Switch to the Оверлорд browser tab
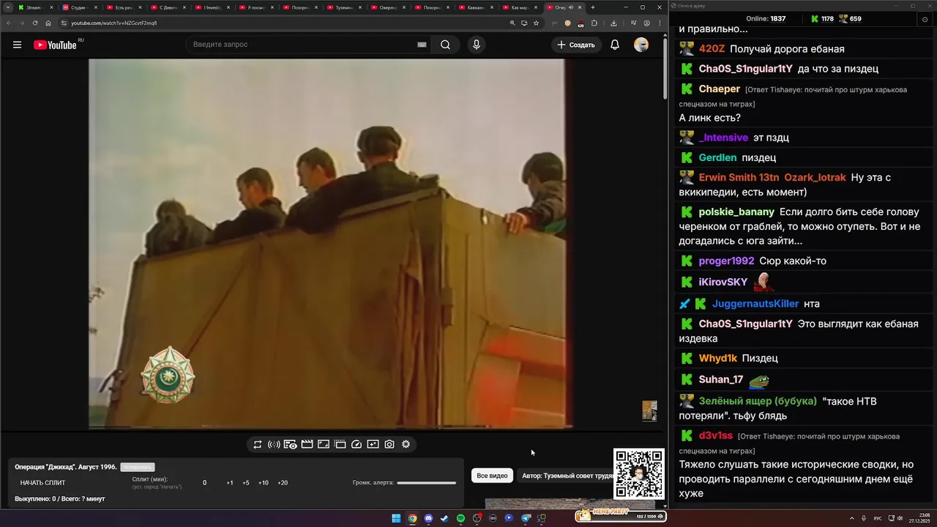This screenshot has width=937, height=527. coord(388,7)
